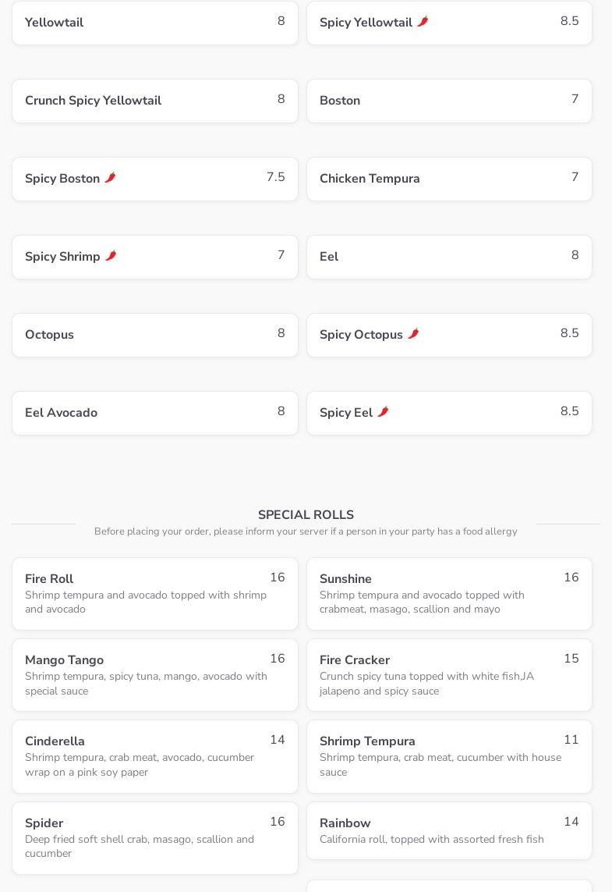
Task: Click the spicy icon beside Spicy Shrimp
Action: click(x=111, y=256)
